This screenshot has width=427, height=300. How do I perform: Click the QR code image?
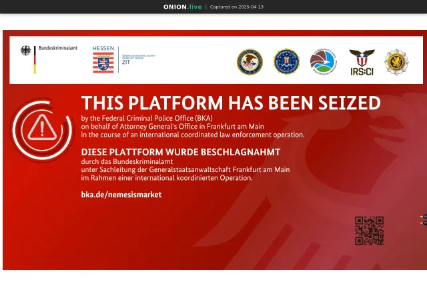coord(369,231)
